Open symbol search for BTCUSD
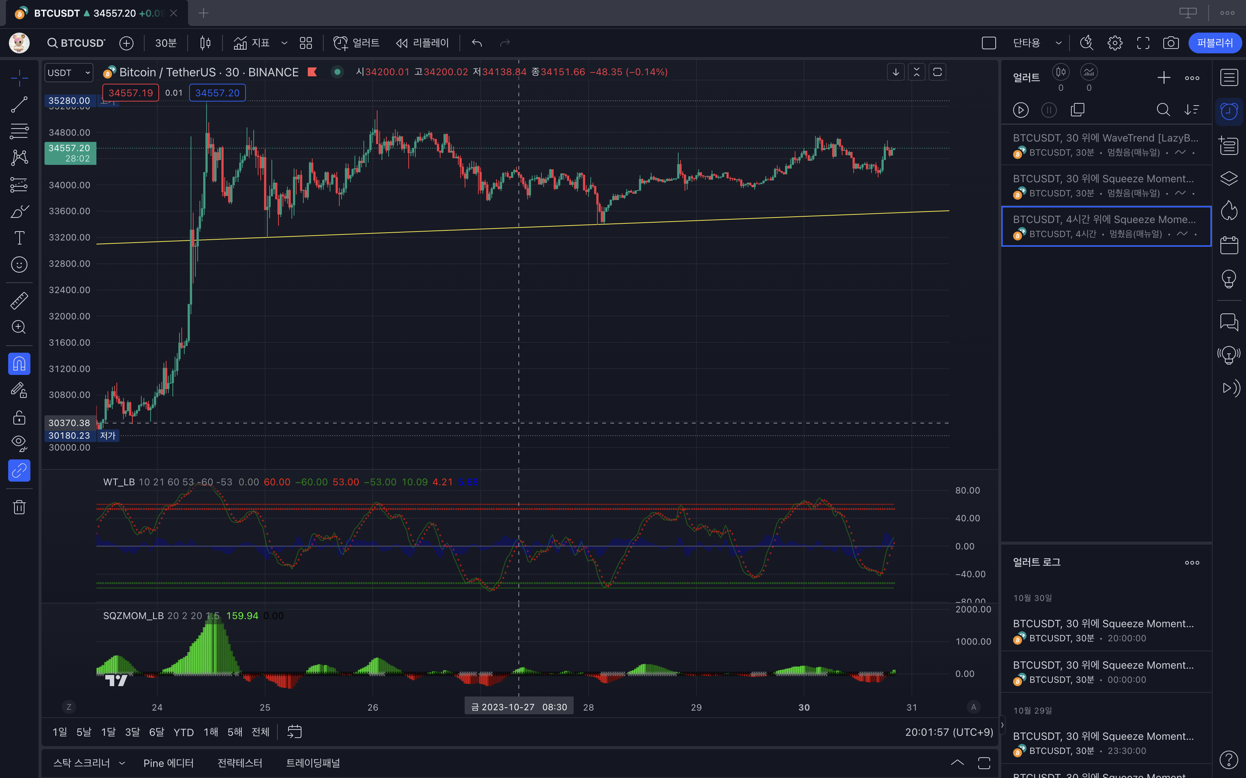 pos(76,43)
